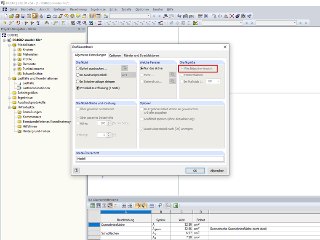Click the printer icon next to Sofort ausdrucken
The image size is (320, 240).
coord(125,68)
